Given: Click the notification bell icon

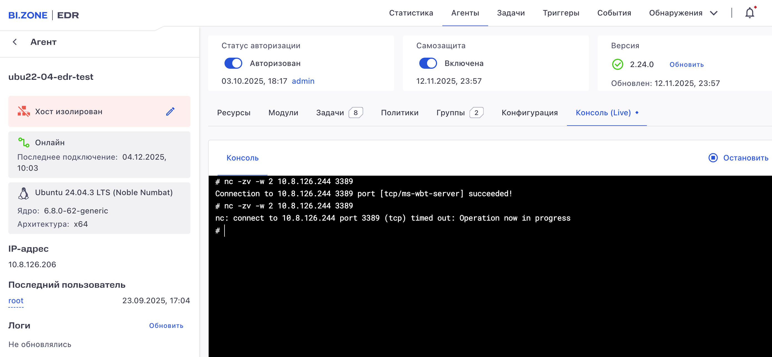Looking at the screenshot, I should (x=750, y=12).
